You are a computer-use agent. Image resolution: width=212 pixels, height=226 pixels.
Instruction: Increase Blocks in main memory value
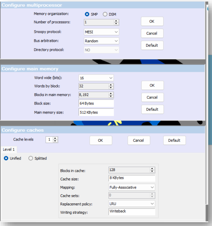(x=111, y=94)
